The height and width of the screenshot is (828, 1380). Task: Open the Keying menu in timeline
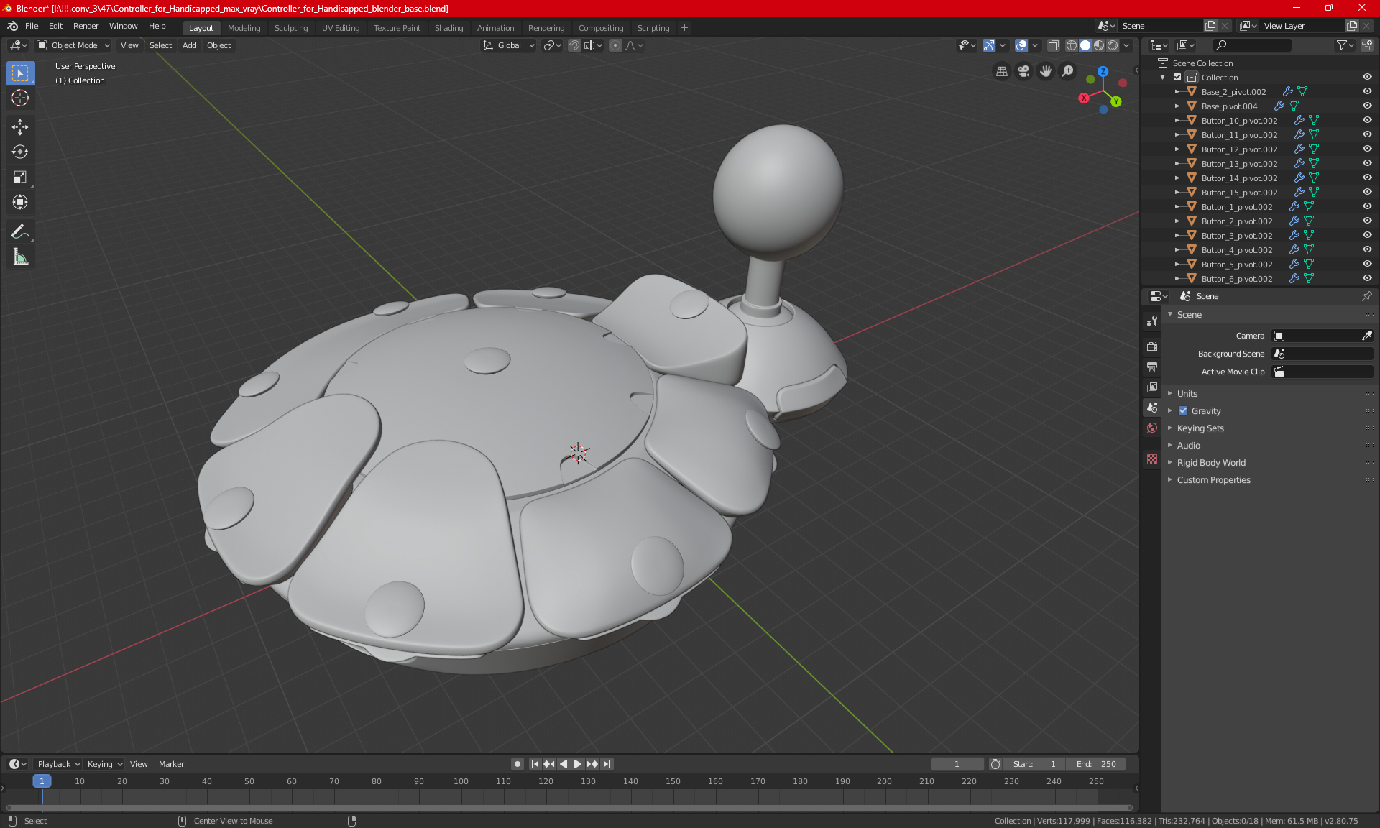click(104, 764)
